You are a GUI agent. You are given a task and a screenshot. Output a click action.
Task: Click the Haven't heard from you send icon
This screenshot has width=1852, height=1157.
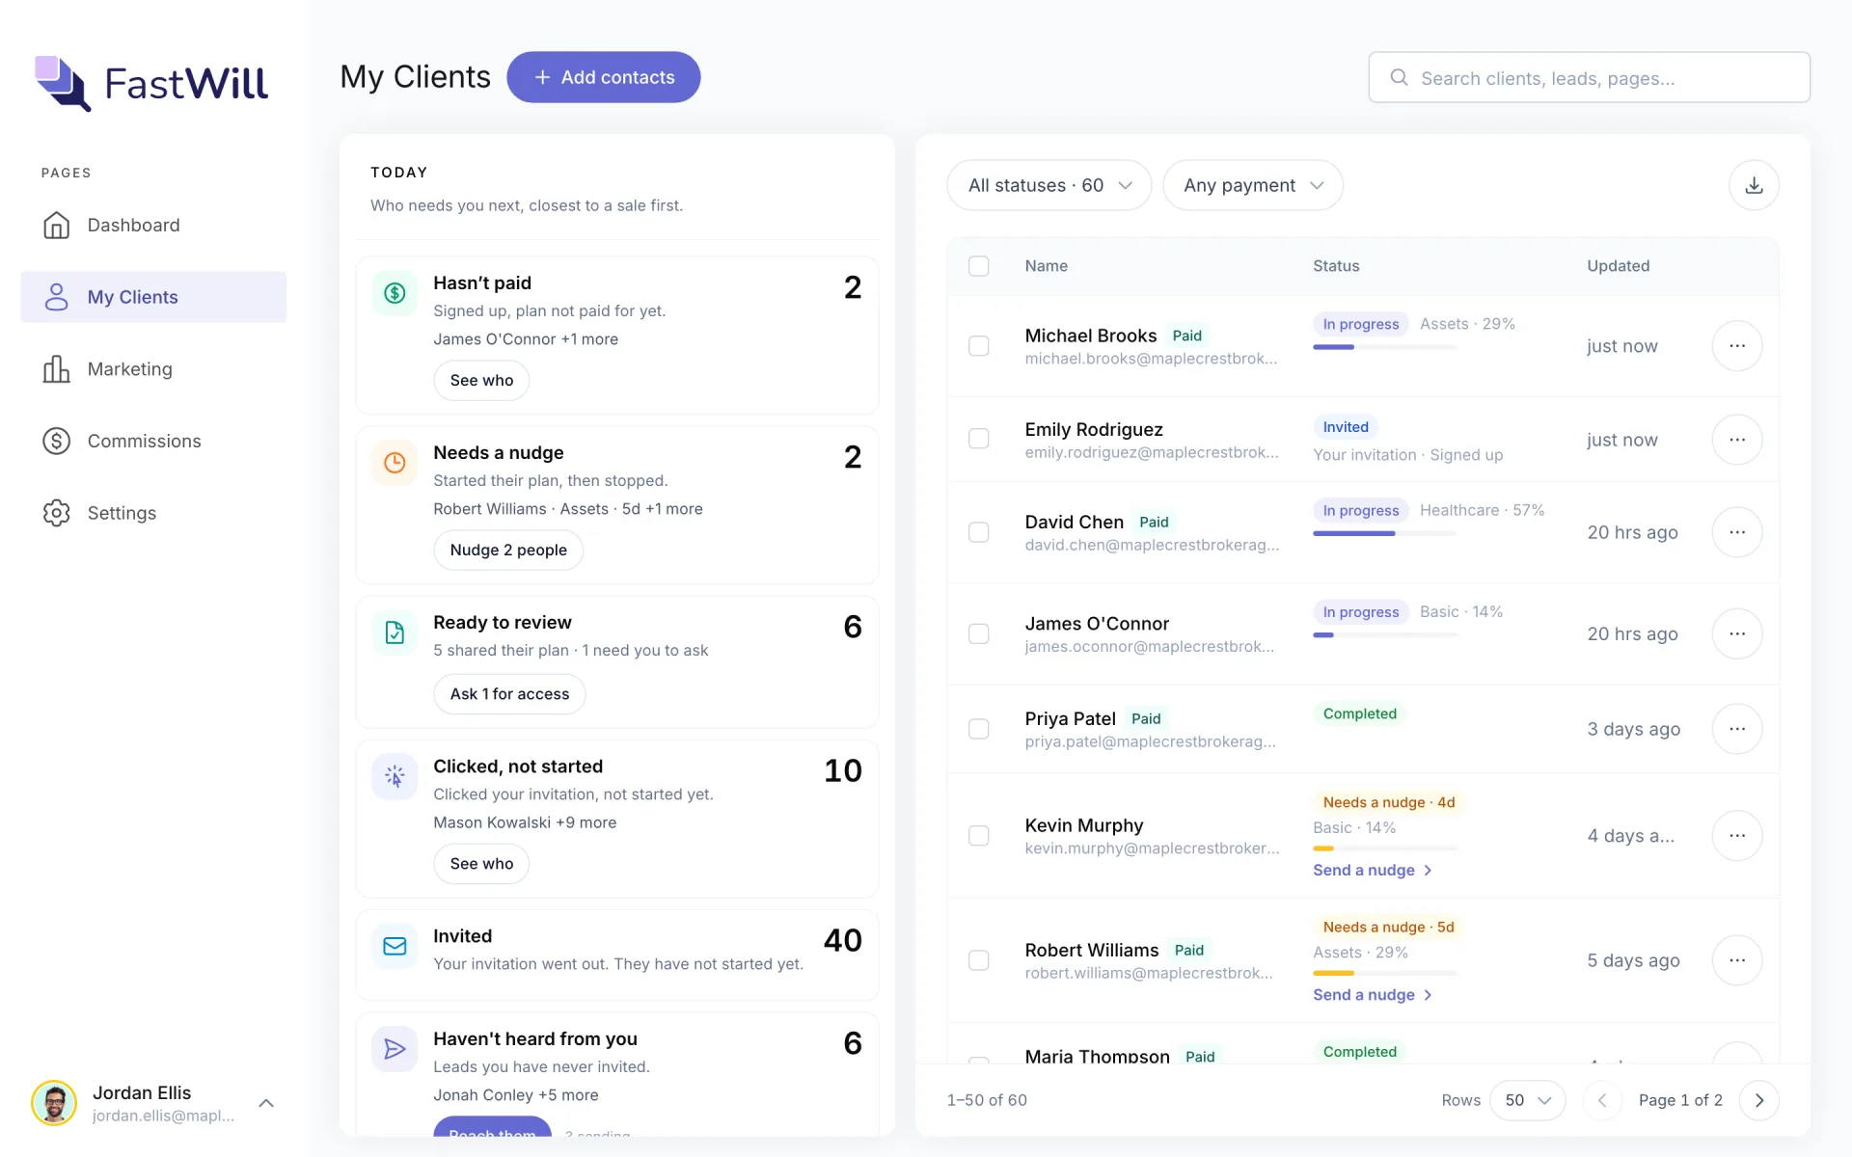pyautogui.click(x=395, y=1049)
